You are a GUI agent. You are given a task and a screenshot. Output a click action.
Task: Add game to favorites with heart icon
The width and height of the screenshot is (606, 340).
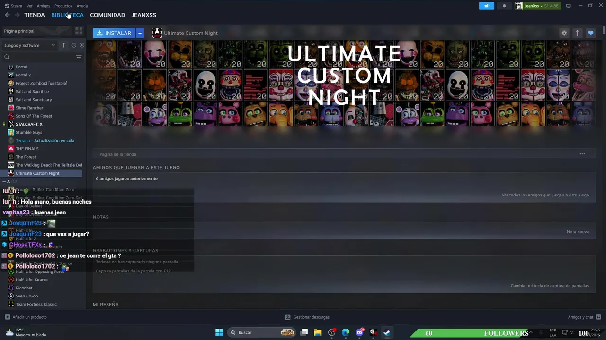[x=590, y=33]
